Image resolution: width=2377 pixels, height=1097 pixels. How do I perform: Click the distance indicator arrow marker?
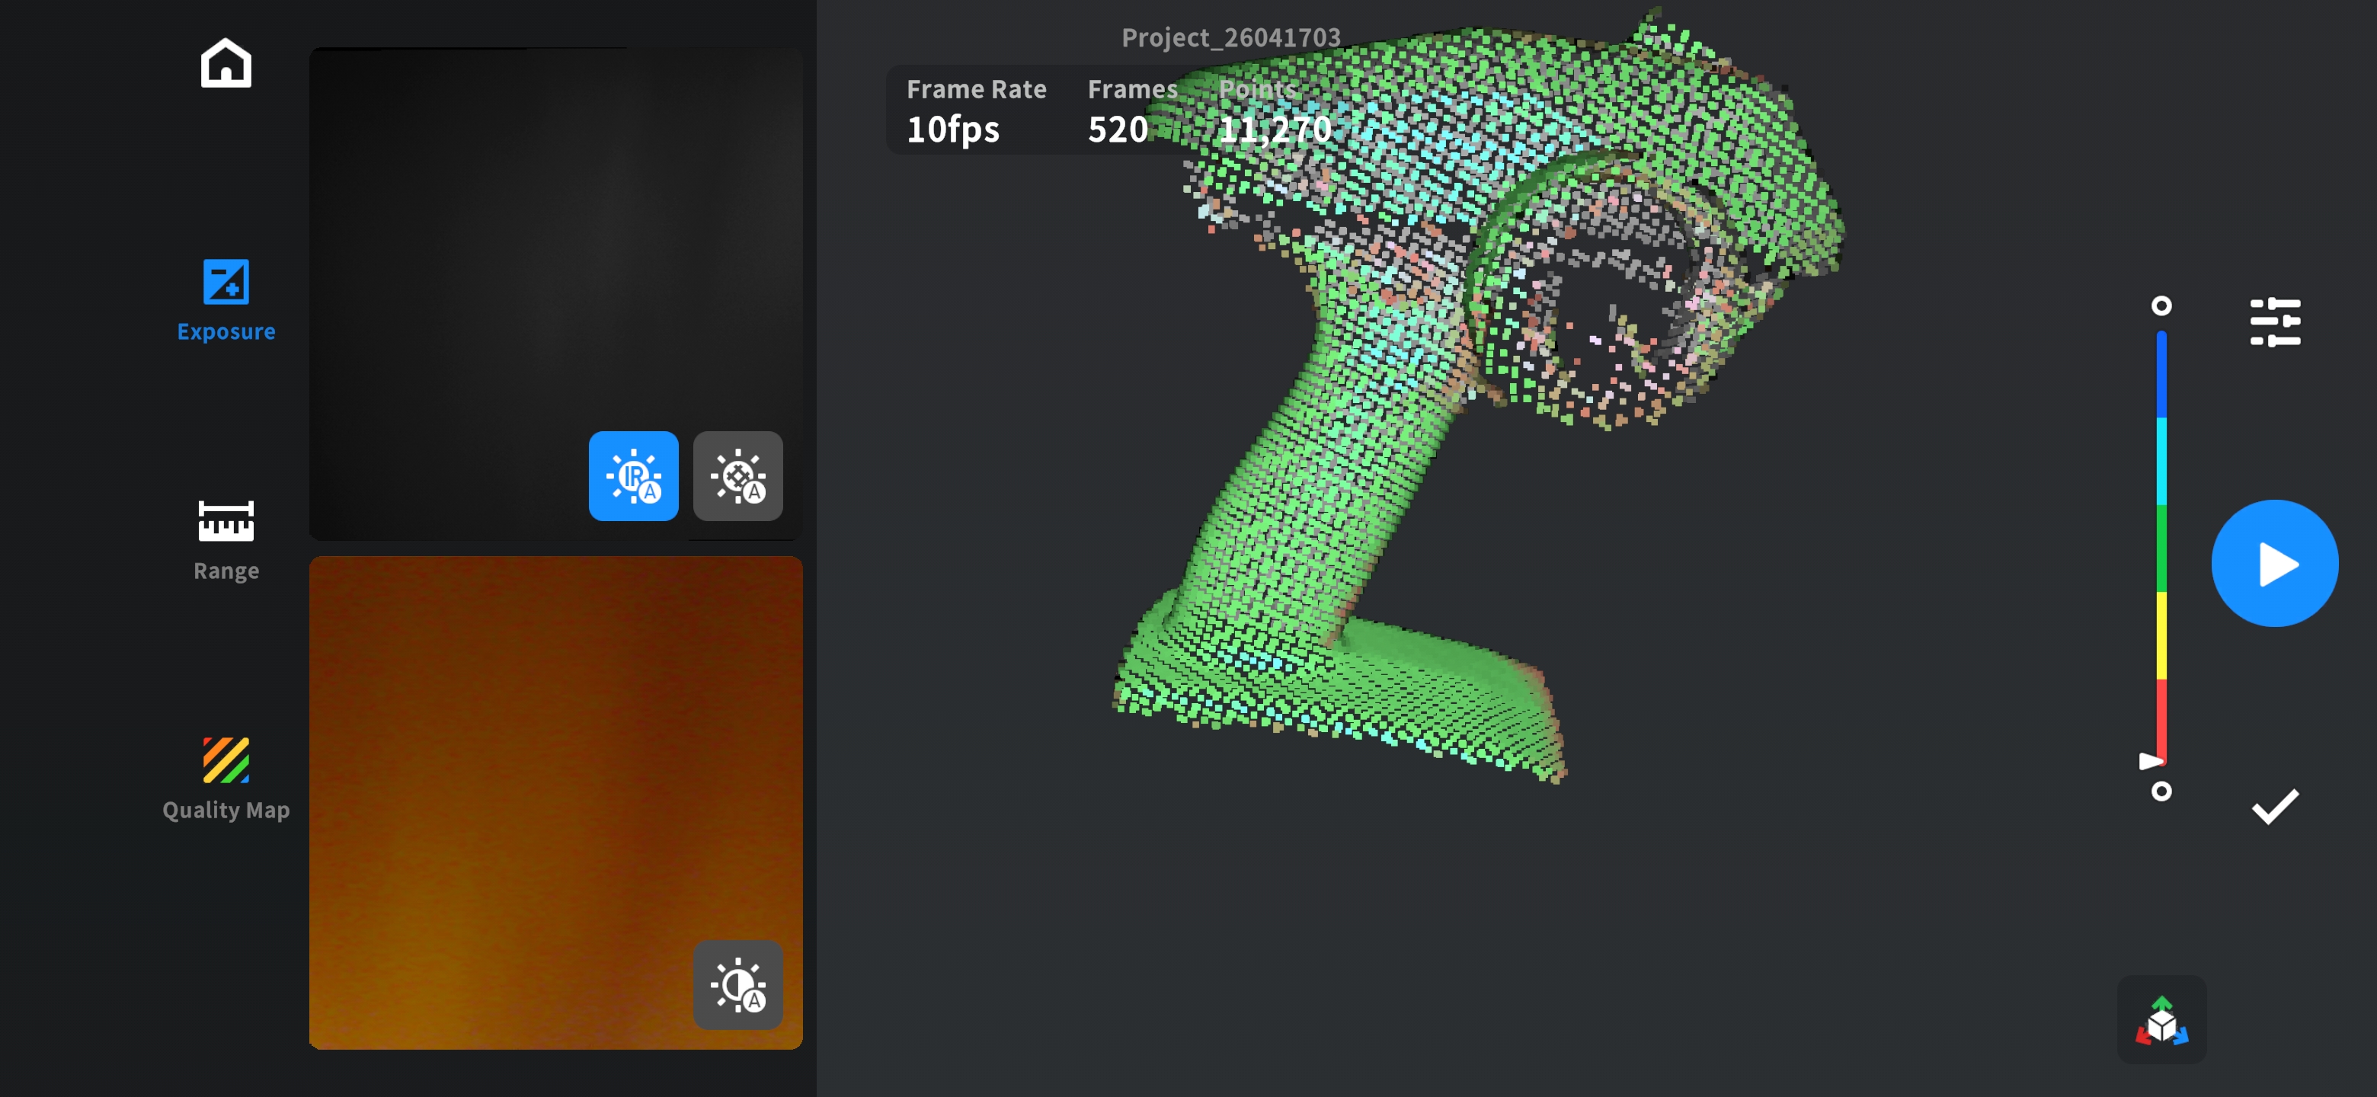(x=2150, y=761)
